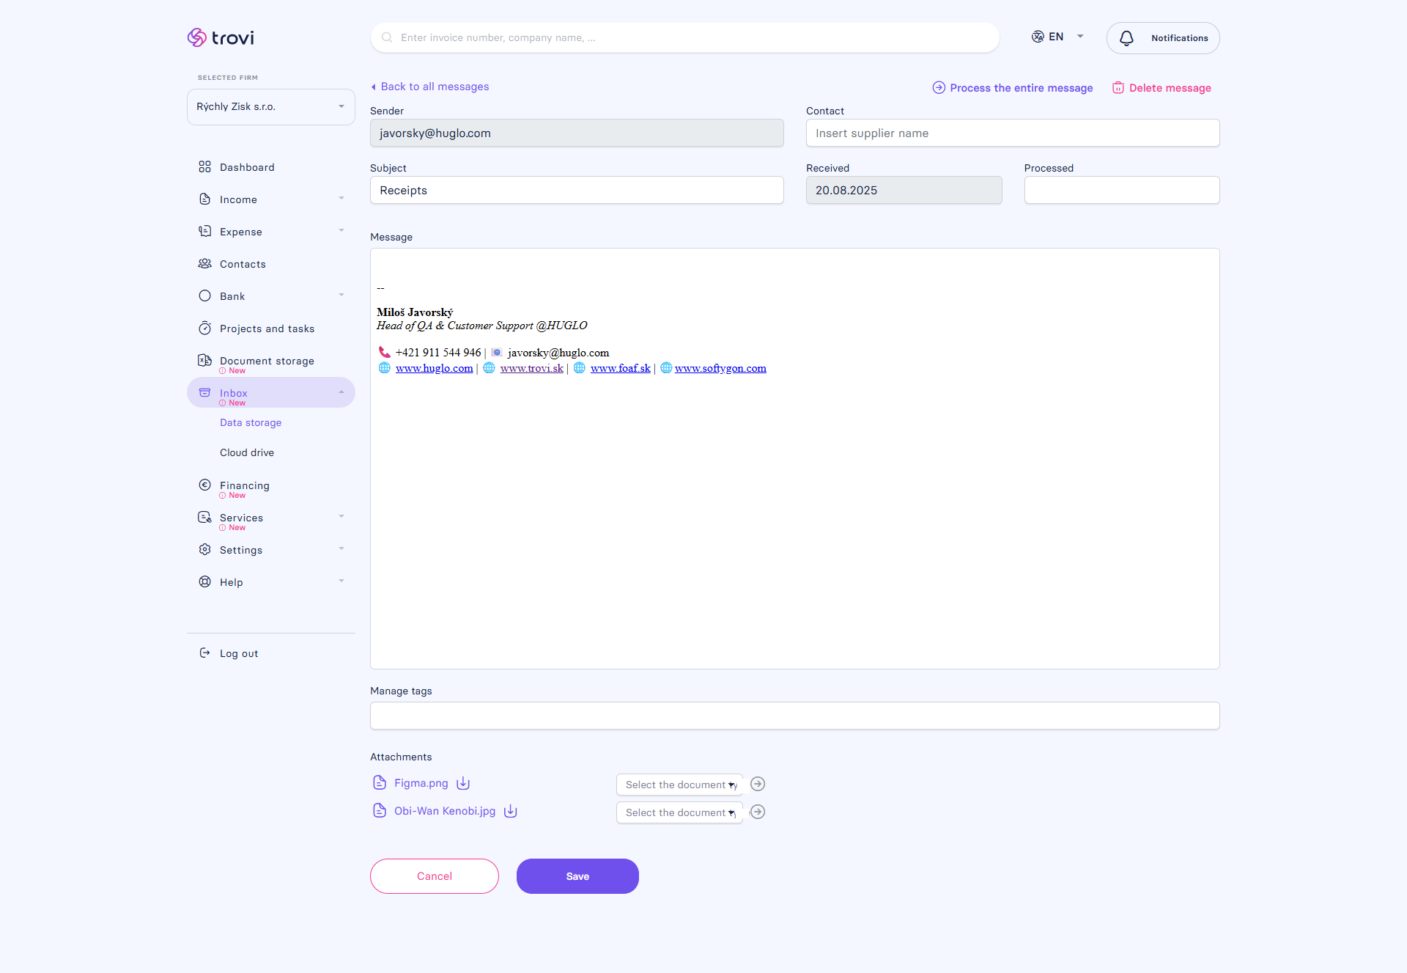Click the Obi-Wan Kenobi.jpg file icon
The width and height of the screenshot is (1407, 973).
[380, 810]
